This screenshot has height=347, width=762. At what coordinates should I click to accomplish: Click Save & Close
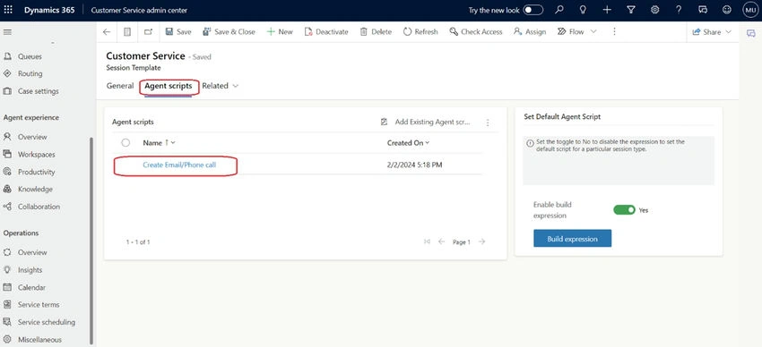pyautogui.click(x=229, y=32)
